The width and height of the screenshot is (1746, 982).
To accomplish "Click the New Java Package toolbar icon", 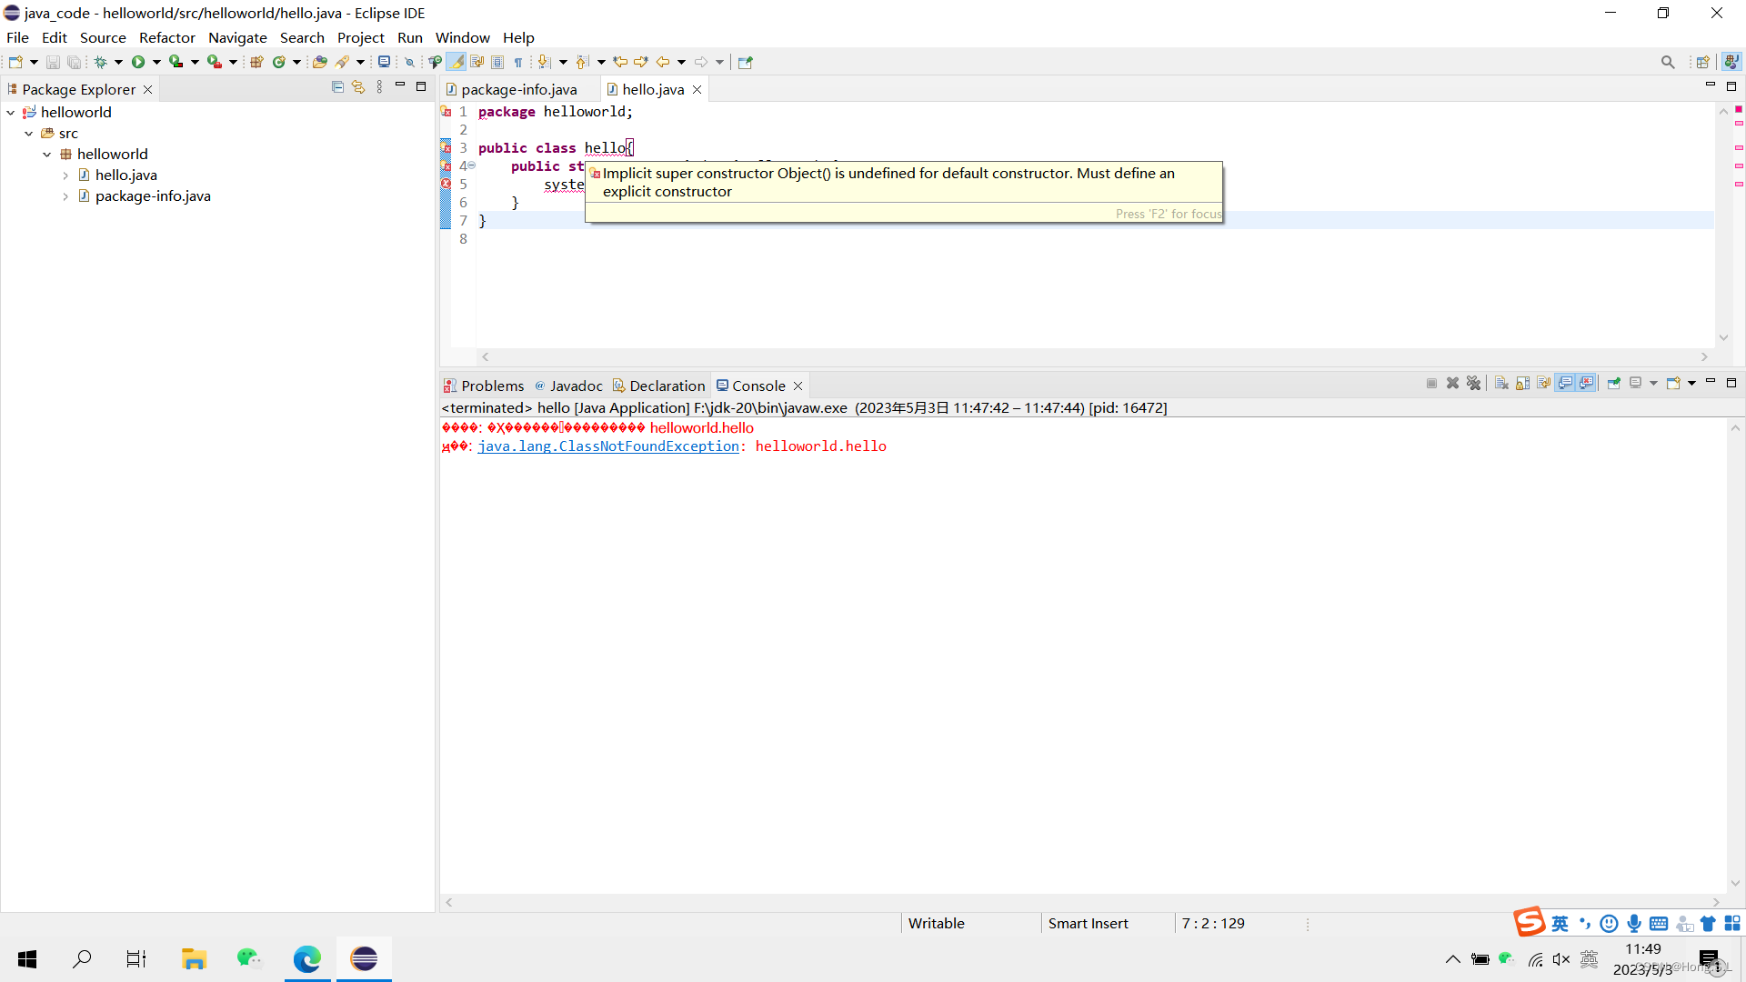I will click(x=256, y=62).
